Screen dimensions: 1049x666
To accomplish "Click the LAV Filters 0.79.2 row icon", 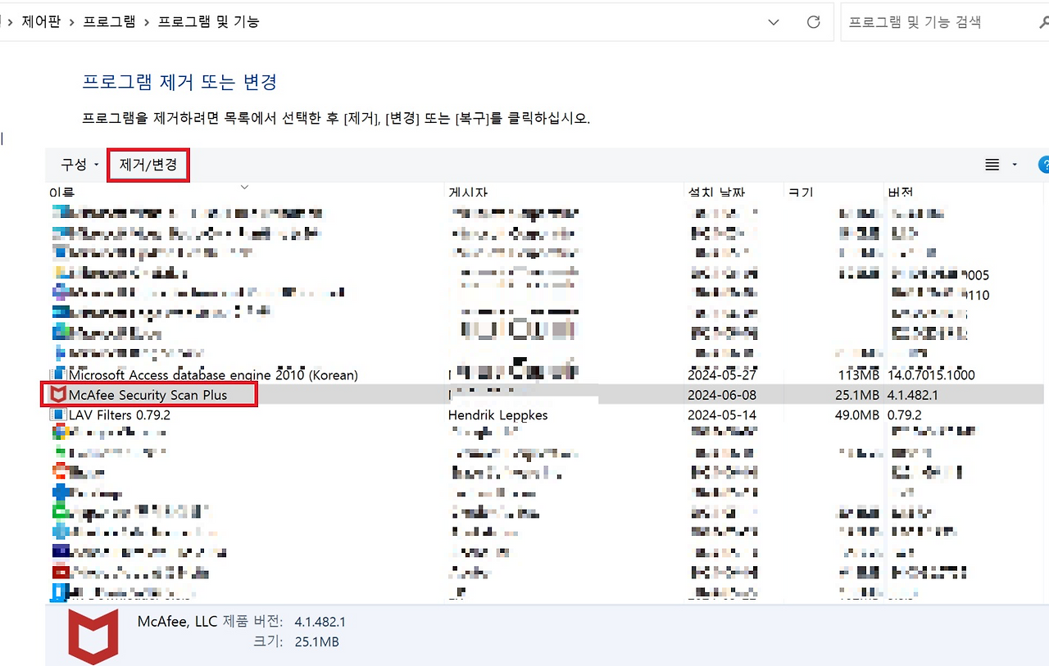I will coord(58,415).
